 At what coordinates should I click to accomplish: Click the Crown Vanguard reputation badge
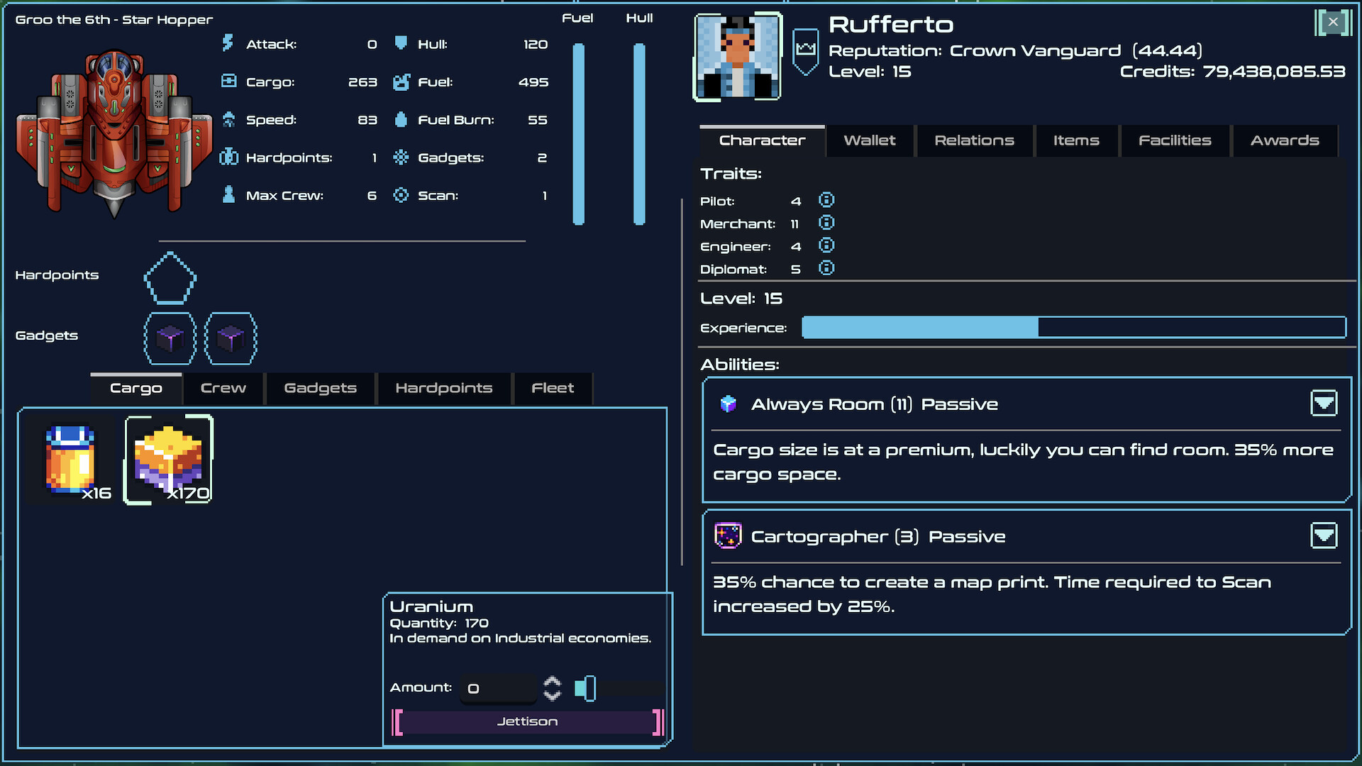[805, 51]
